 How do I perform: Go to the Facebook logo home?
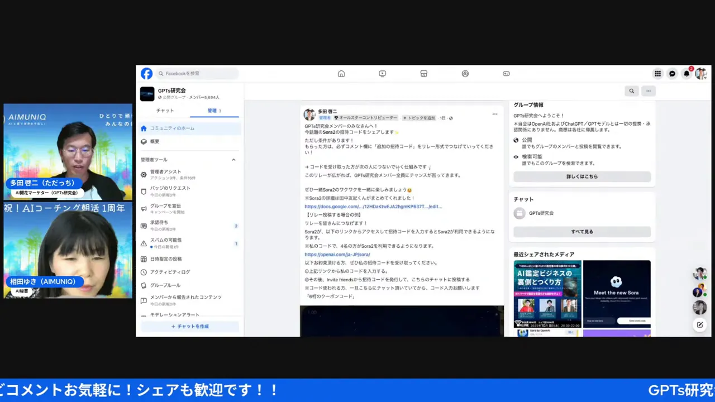146,74
